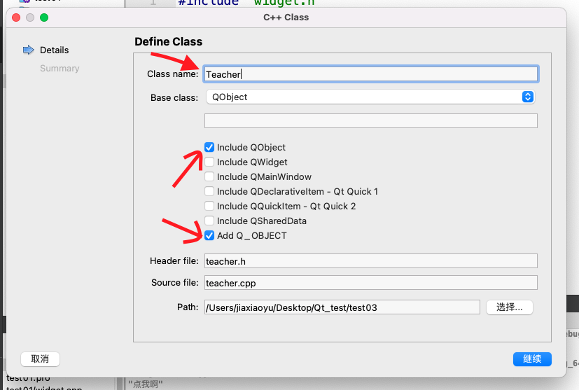The height and width of the screenshot is (390, 579).
Task: Click the C++ Class window title
Action: pyautogui.click(x=286, y=18)
